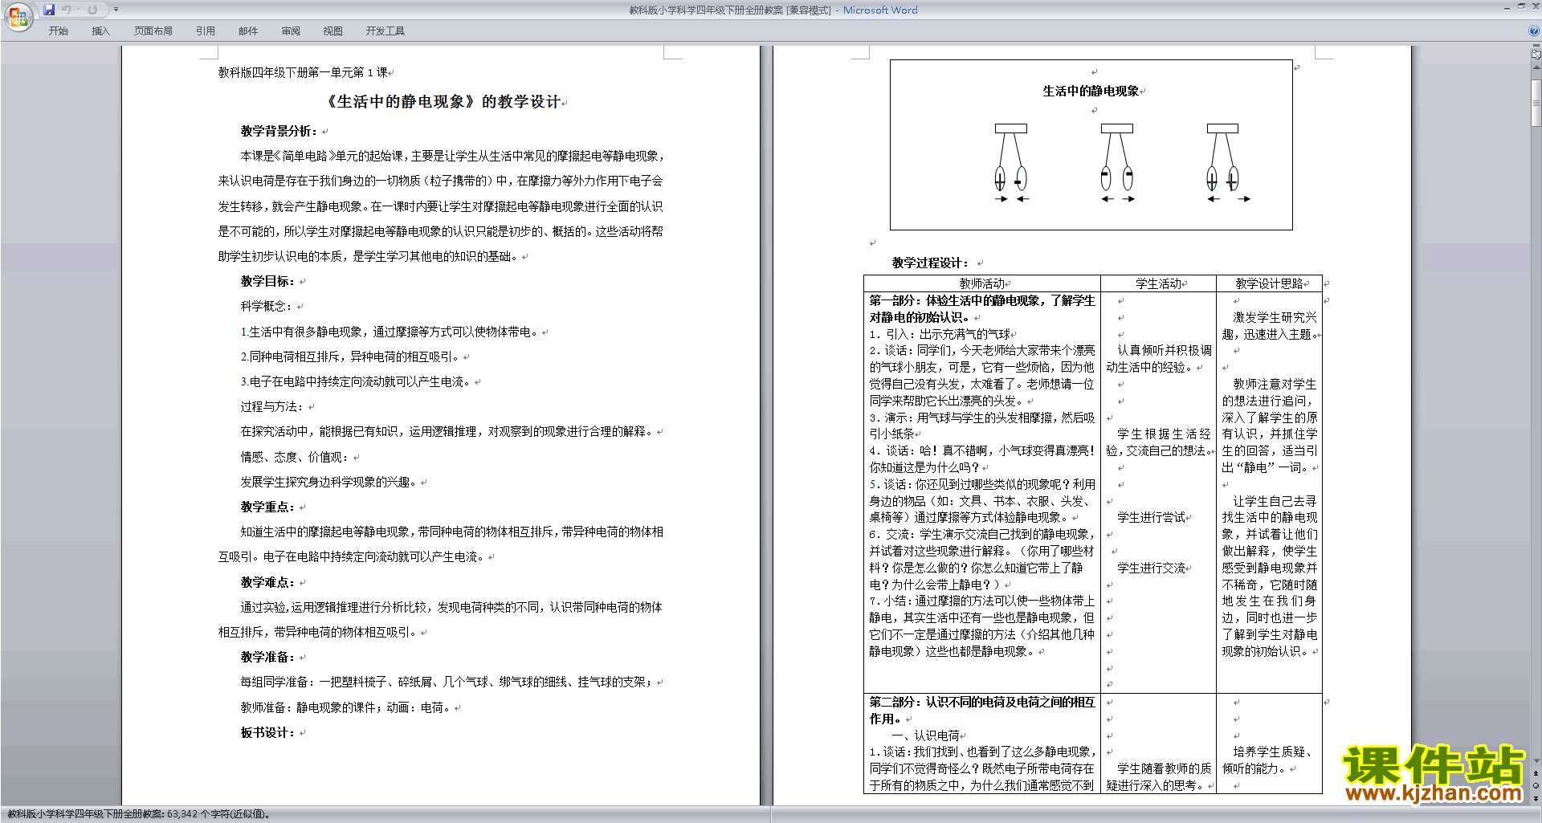
Task: Open the round Office Button menu
Action: click(18, 16)
